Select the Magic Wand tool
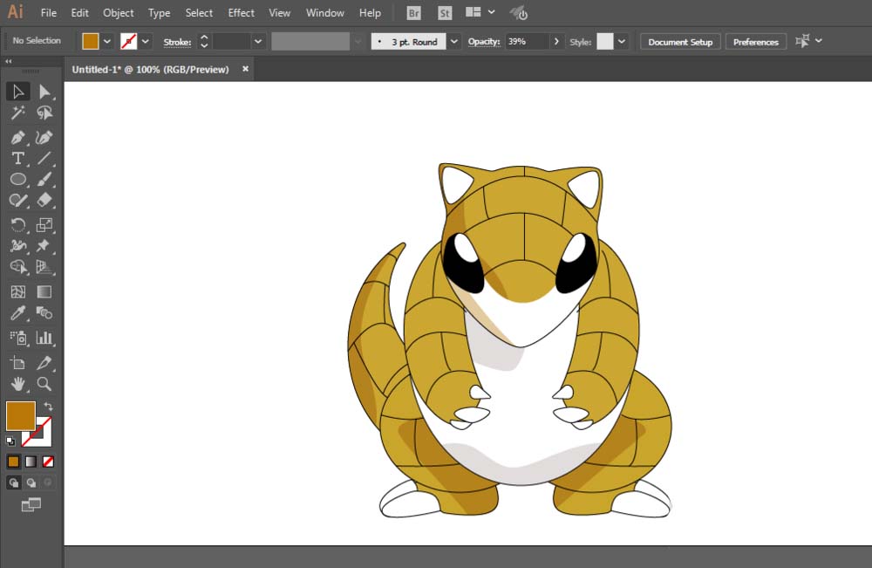Image resolution: width=872 pixels, height=568 pixels. pyautogui.click(x=17, y=113)
